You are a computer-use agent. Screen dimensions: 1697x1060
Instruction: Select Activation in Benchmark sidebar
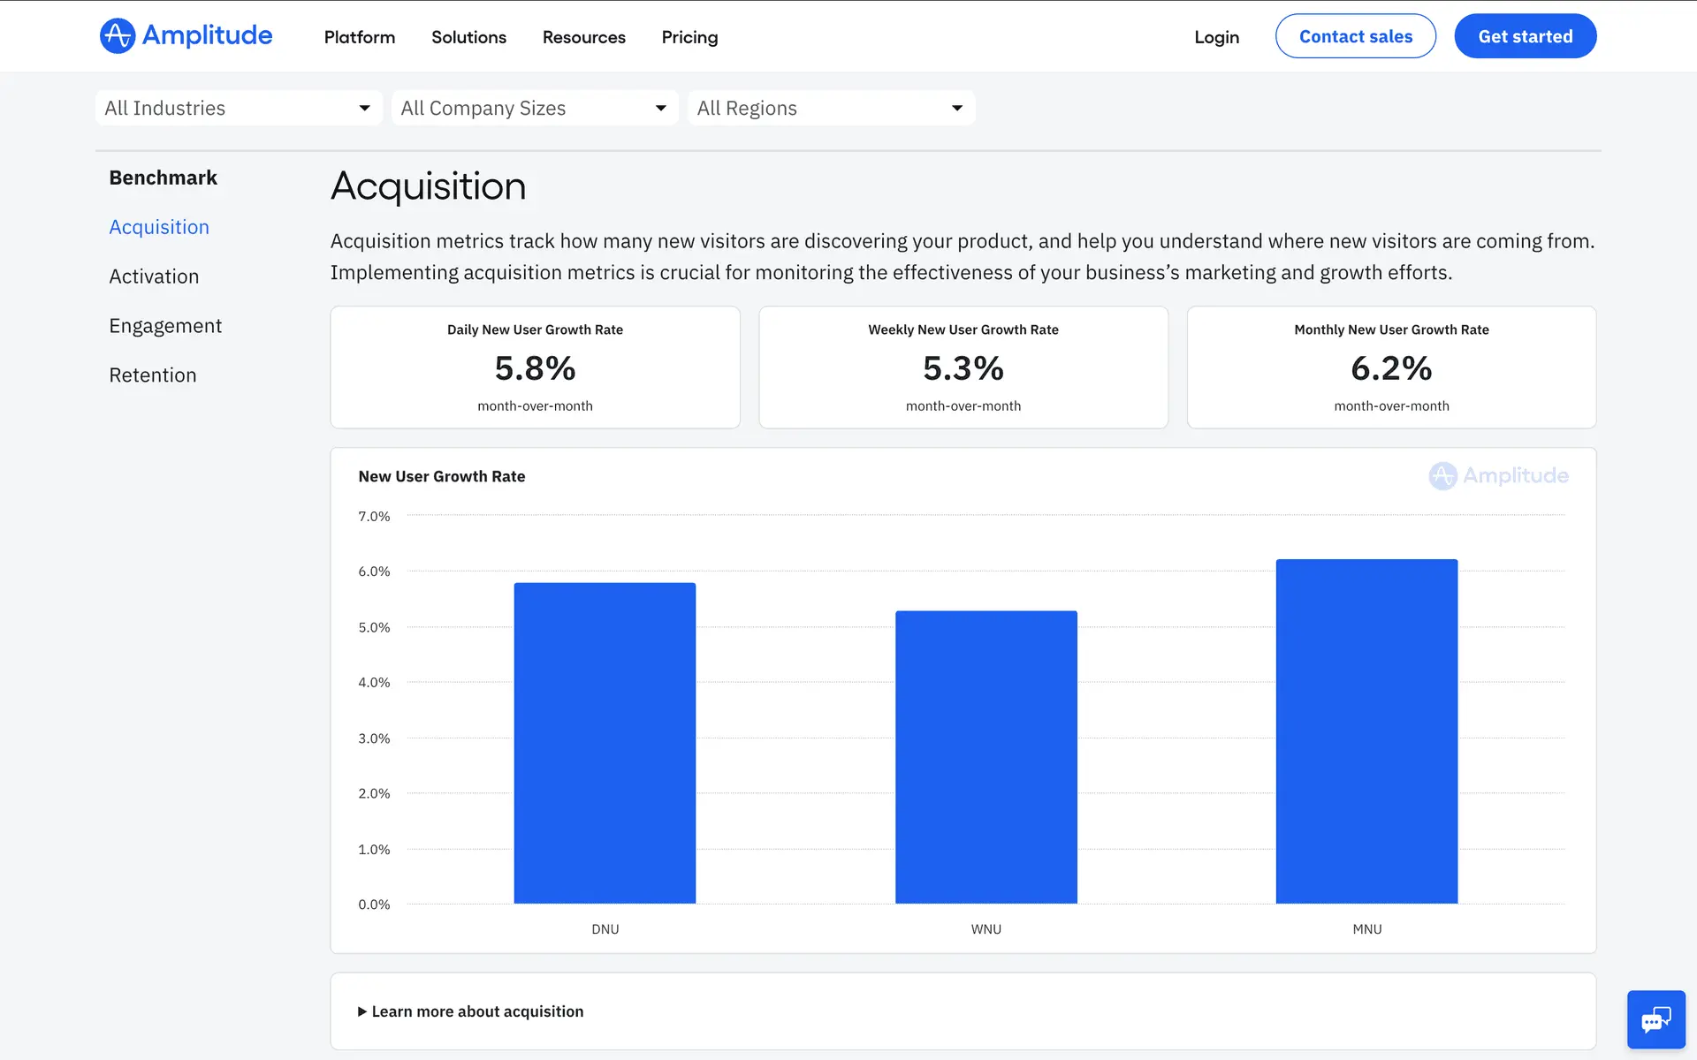154,276
